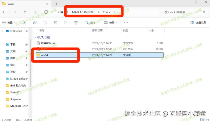Click the 新建 (New) button
Viewport: 210px width, 121px height.
tap(9, 23)
